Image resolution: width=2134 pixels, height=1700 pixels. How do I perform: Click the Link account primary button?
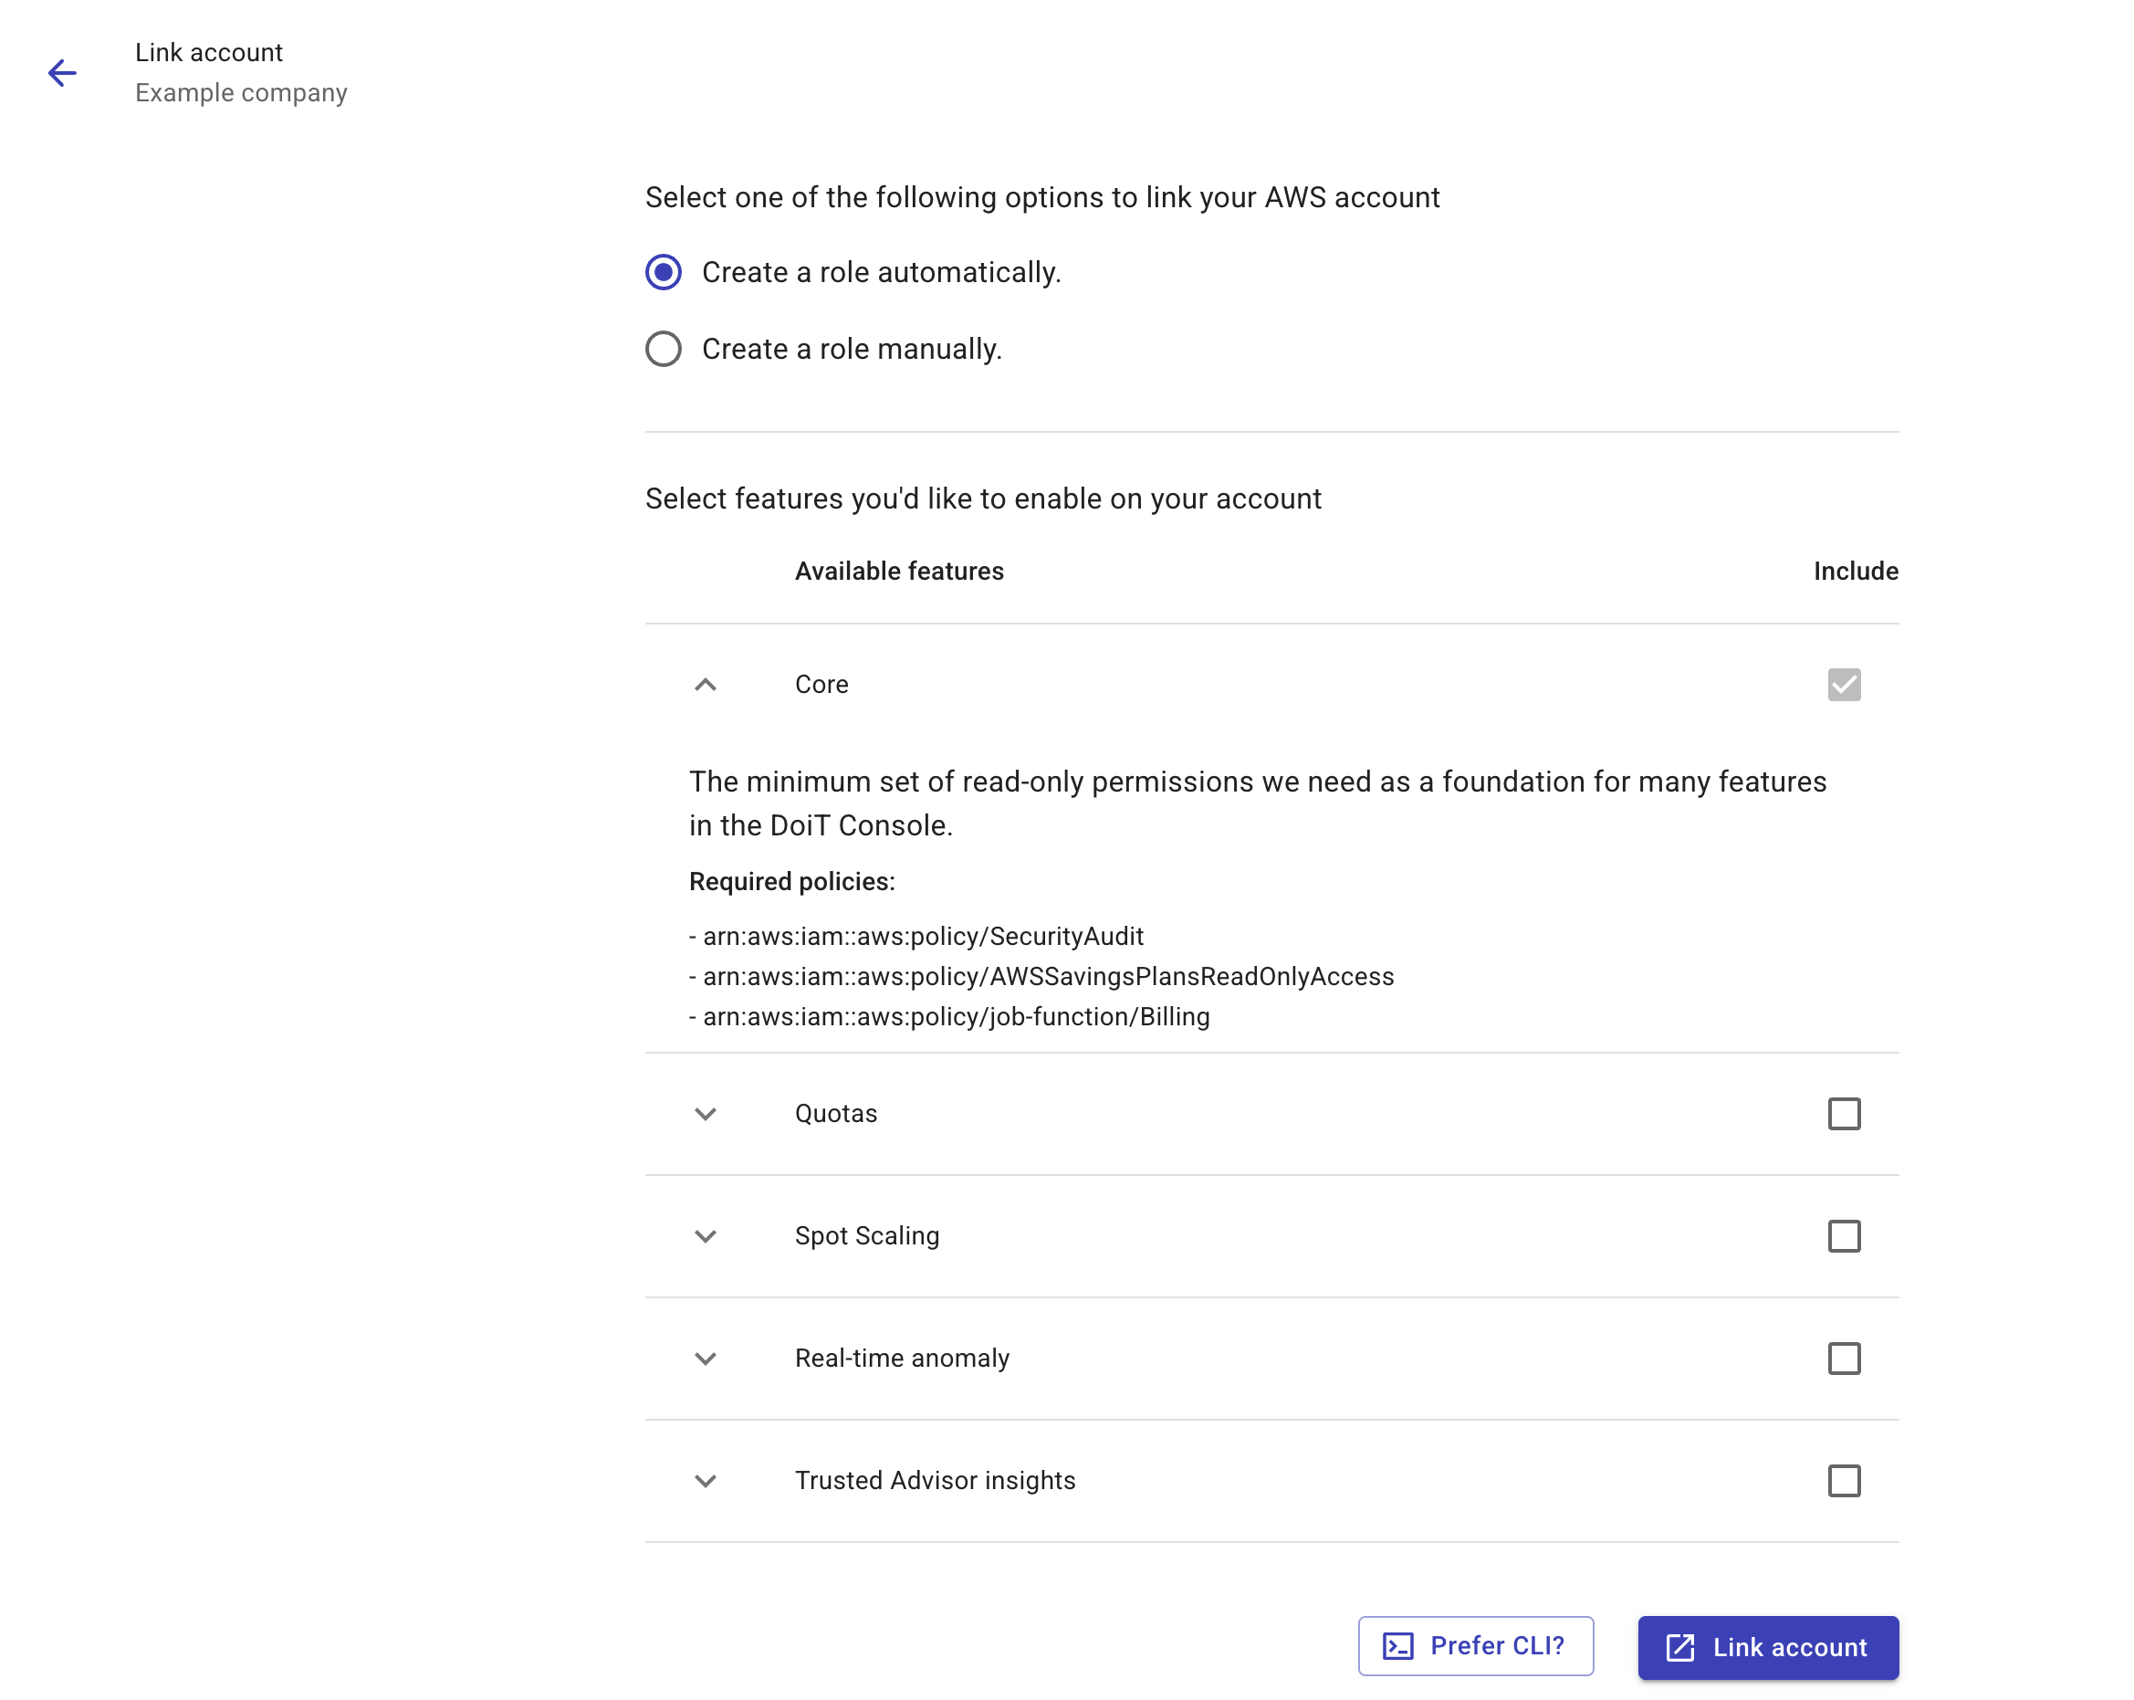coord(1768,1646)
